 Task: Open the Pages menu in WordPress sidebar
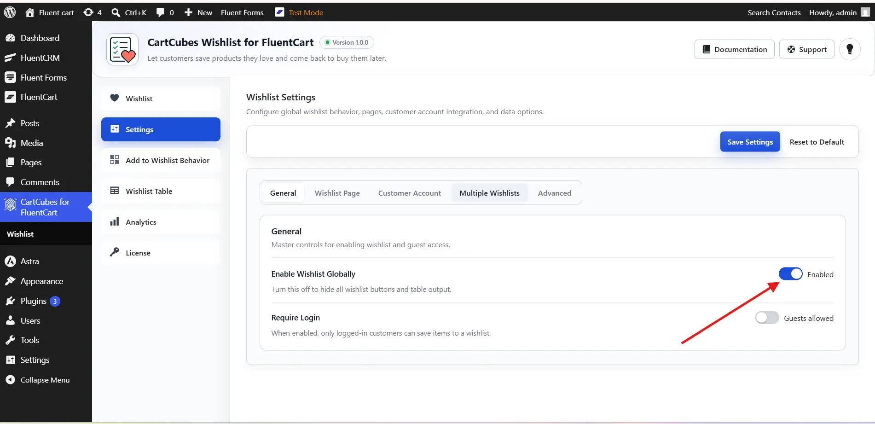pyautogui.click(x=46, y=163)
